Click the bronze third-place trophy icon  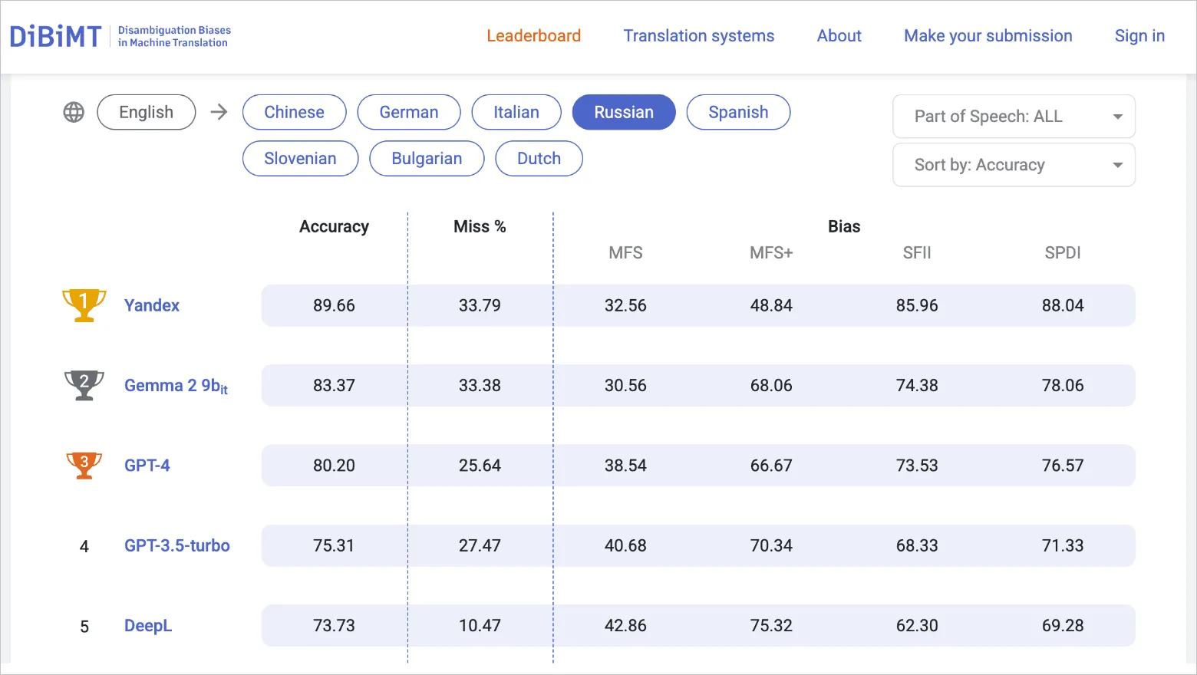[x=84, y=465]
